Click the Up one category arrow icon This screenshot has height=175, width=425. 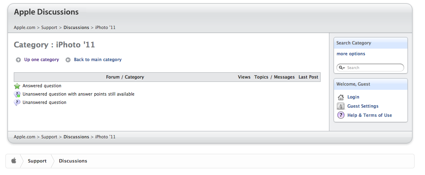click(x=18, y=60)
